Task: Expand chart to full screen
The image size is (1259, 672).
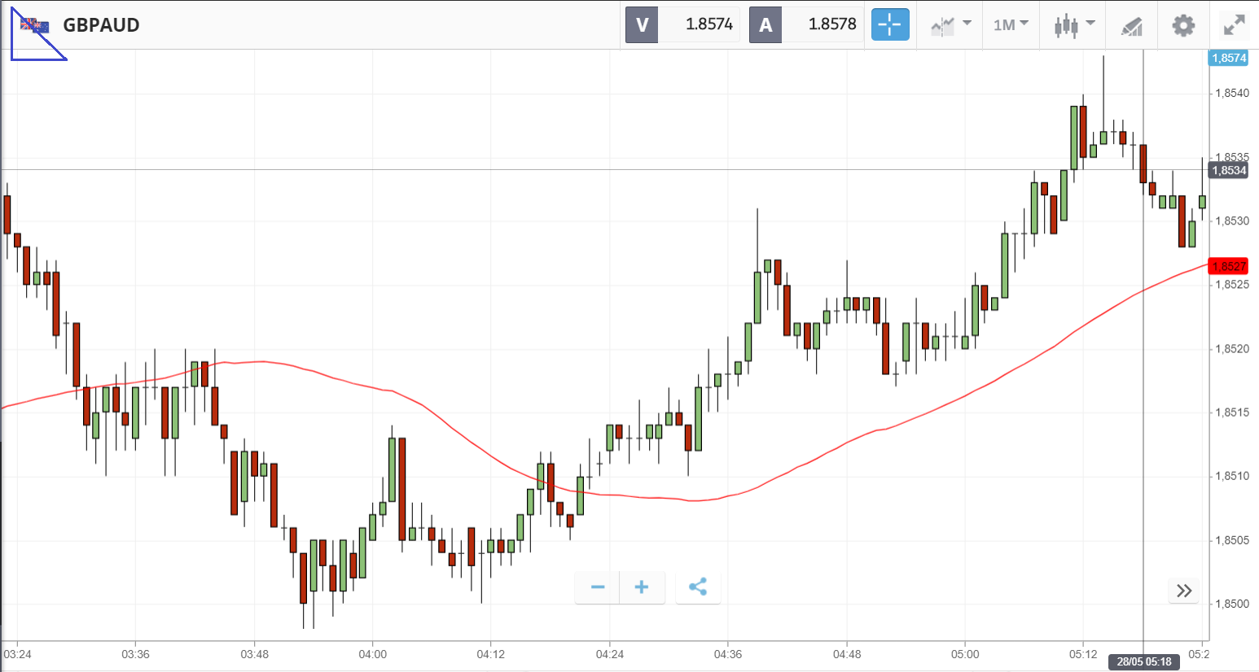Action: 1235,25
